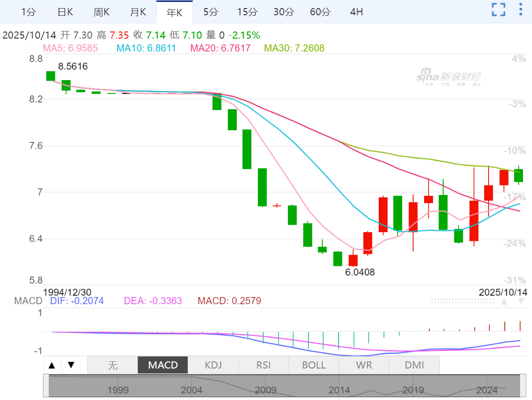Show BOLL indicator
This screenshot has height=400, width=532.
314,366
